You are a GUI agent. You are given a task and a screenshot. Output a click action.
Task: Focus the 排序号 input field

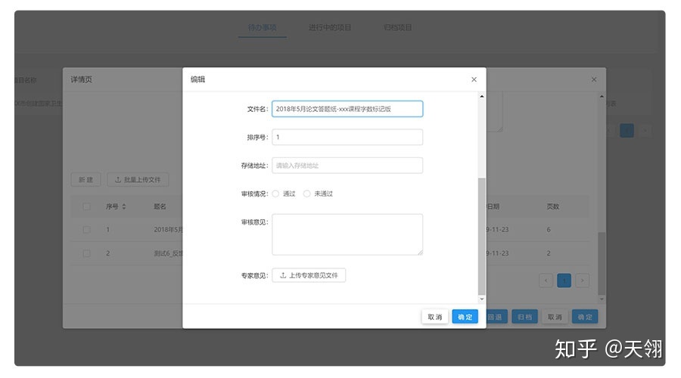point(347,137)
